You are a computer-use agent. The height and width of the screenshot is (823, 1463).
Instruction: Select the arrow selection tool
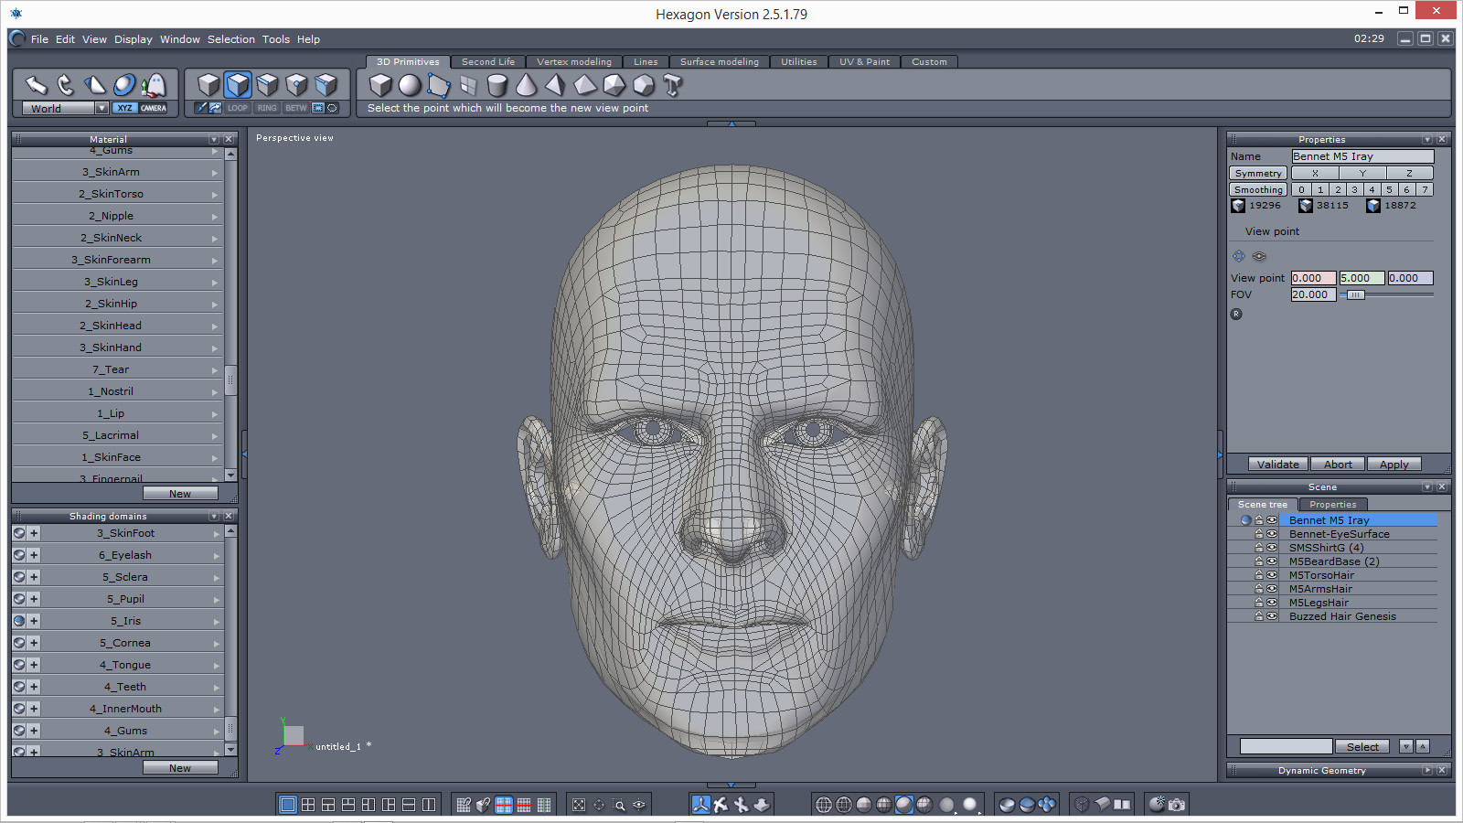coord(36,85)
